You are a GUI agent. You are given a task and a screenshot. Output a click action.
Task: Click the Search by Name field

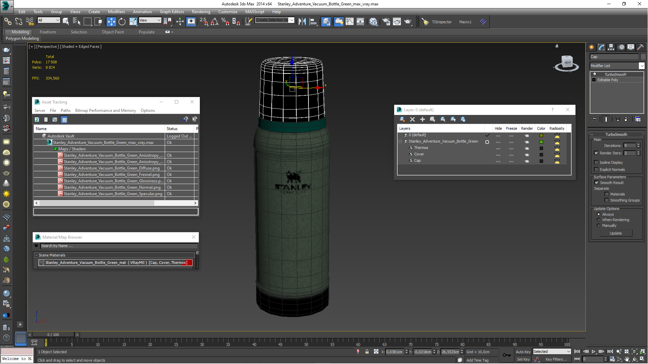(x=119, y=246)
